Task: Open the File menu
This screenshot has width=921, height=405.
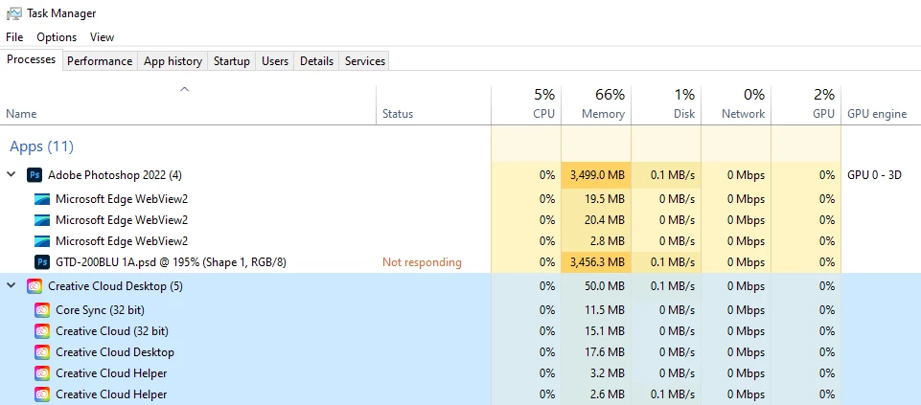Action: [14, 37]
